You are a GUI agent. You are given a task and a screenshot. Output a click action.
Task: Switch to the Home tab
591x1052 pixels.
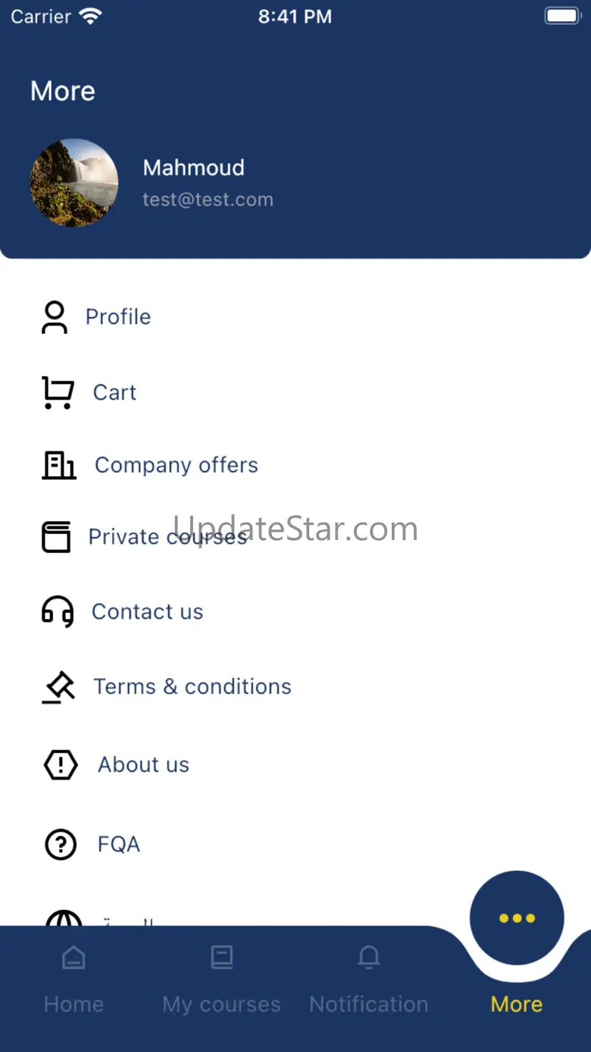coord(73,978)
